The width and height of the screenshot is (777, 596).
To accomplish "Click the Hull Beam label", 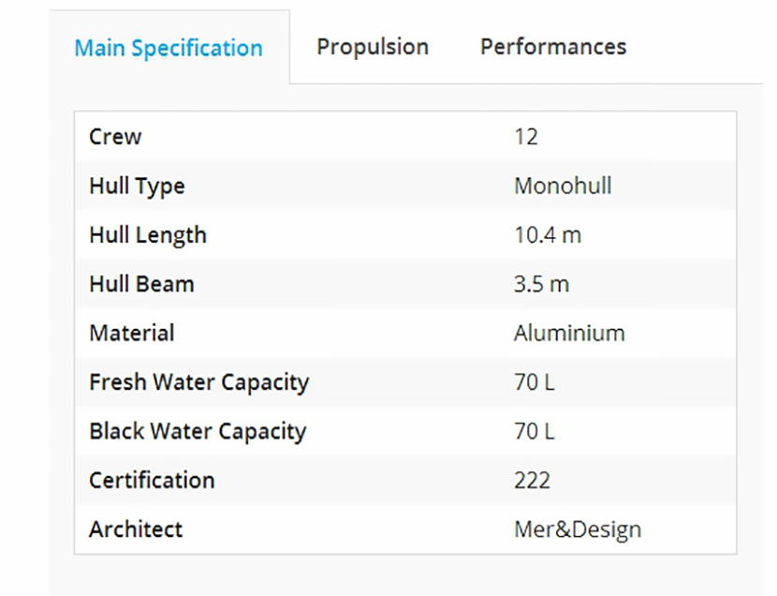I will pos(141,284).
